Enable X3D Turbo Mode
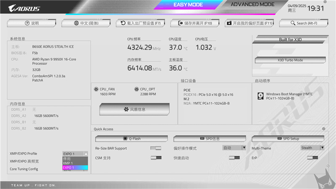Viewport: 336px width, 189px height. [x=290, y=60]
